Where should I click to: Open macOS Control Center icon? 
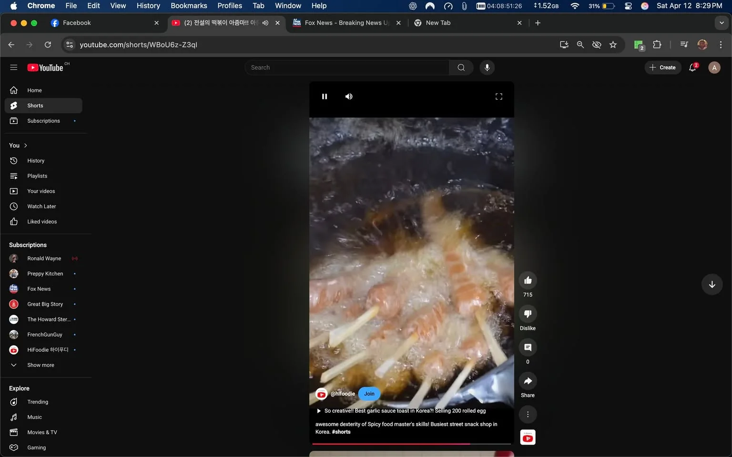click(x=628, y=6)
